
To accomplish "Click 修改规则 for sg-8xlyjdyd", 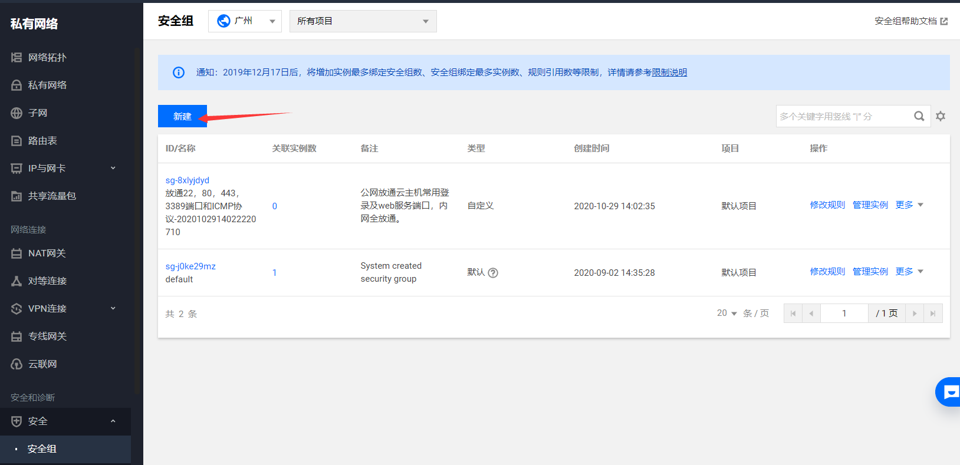I will tap(827, 205).
